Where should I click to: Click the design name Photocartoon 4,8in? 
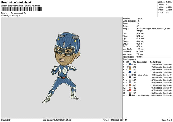18,13
